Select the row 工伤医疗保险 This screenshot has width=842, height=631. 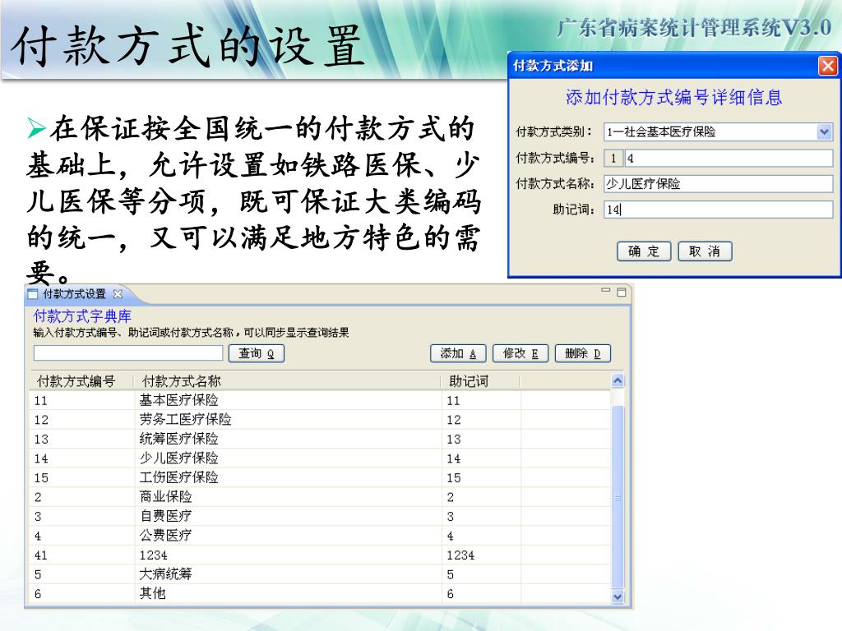point(320,477)
